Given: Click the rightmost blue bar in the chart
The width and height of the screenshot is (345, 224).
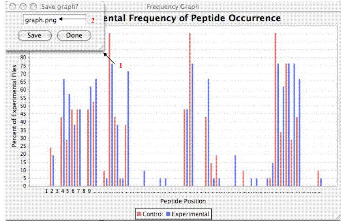Looking at the screenshot, I should tap(321, 182).
